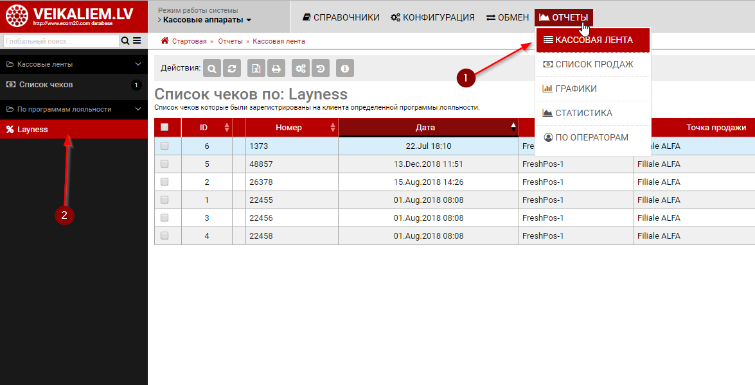The height and width of the screenshot is (385, 755).
Task: Click into the Глобальный поиск field
Action: (x=60, y=41)
